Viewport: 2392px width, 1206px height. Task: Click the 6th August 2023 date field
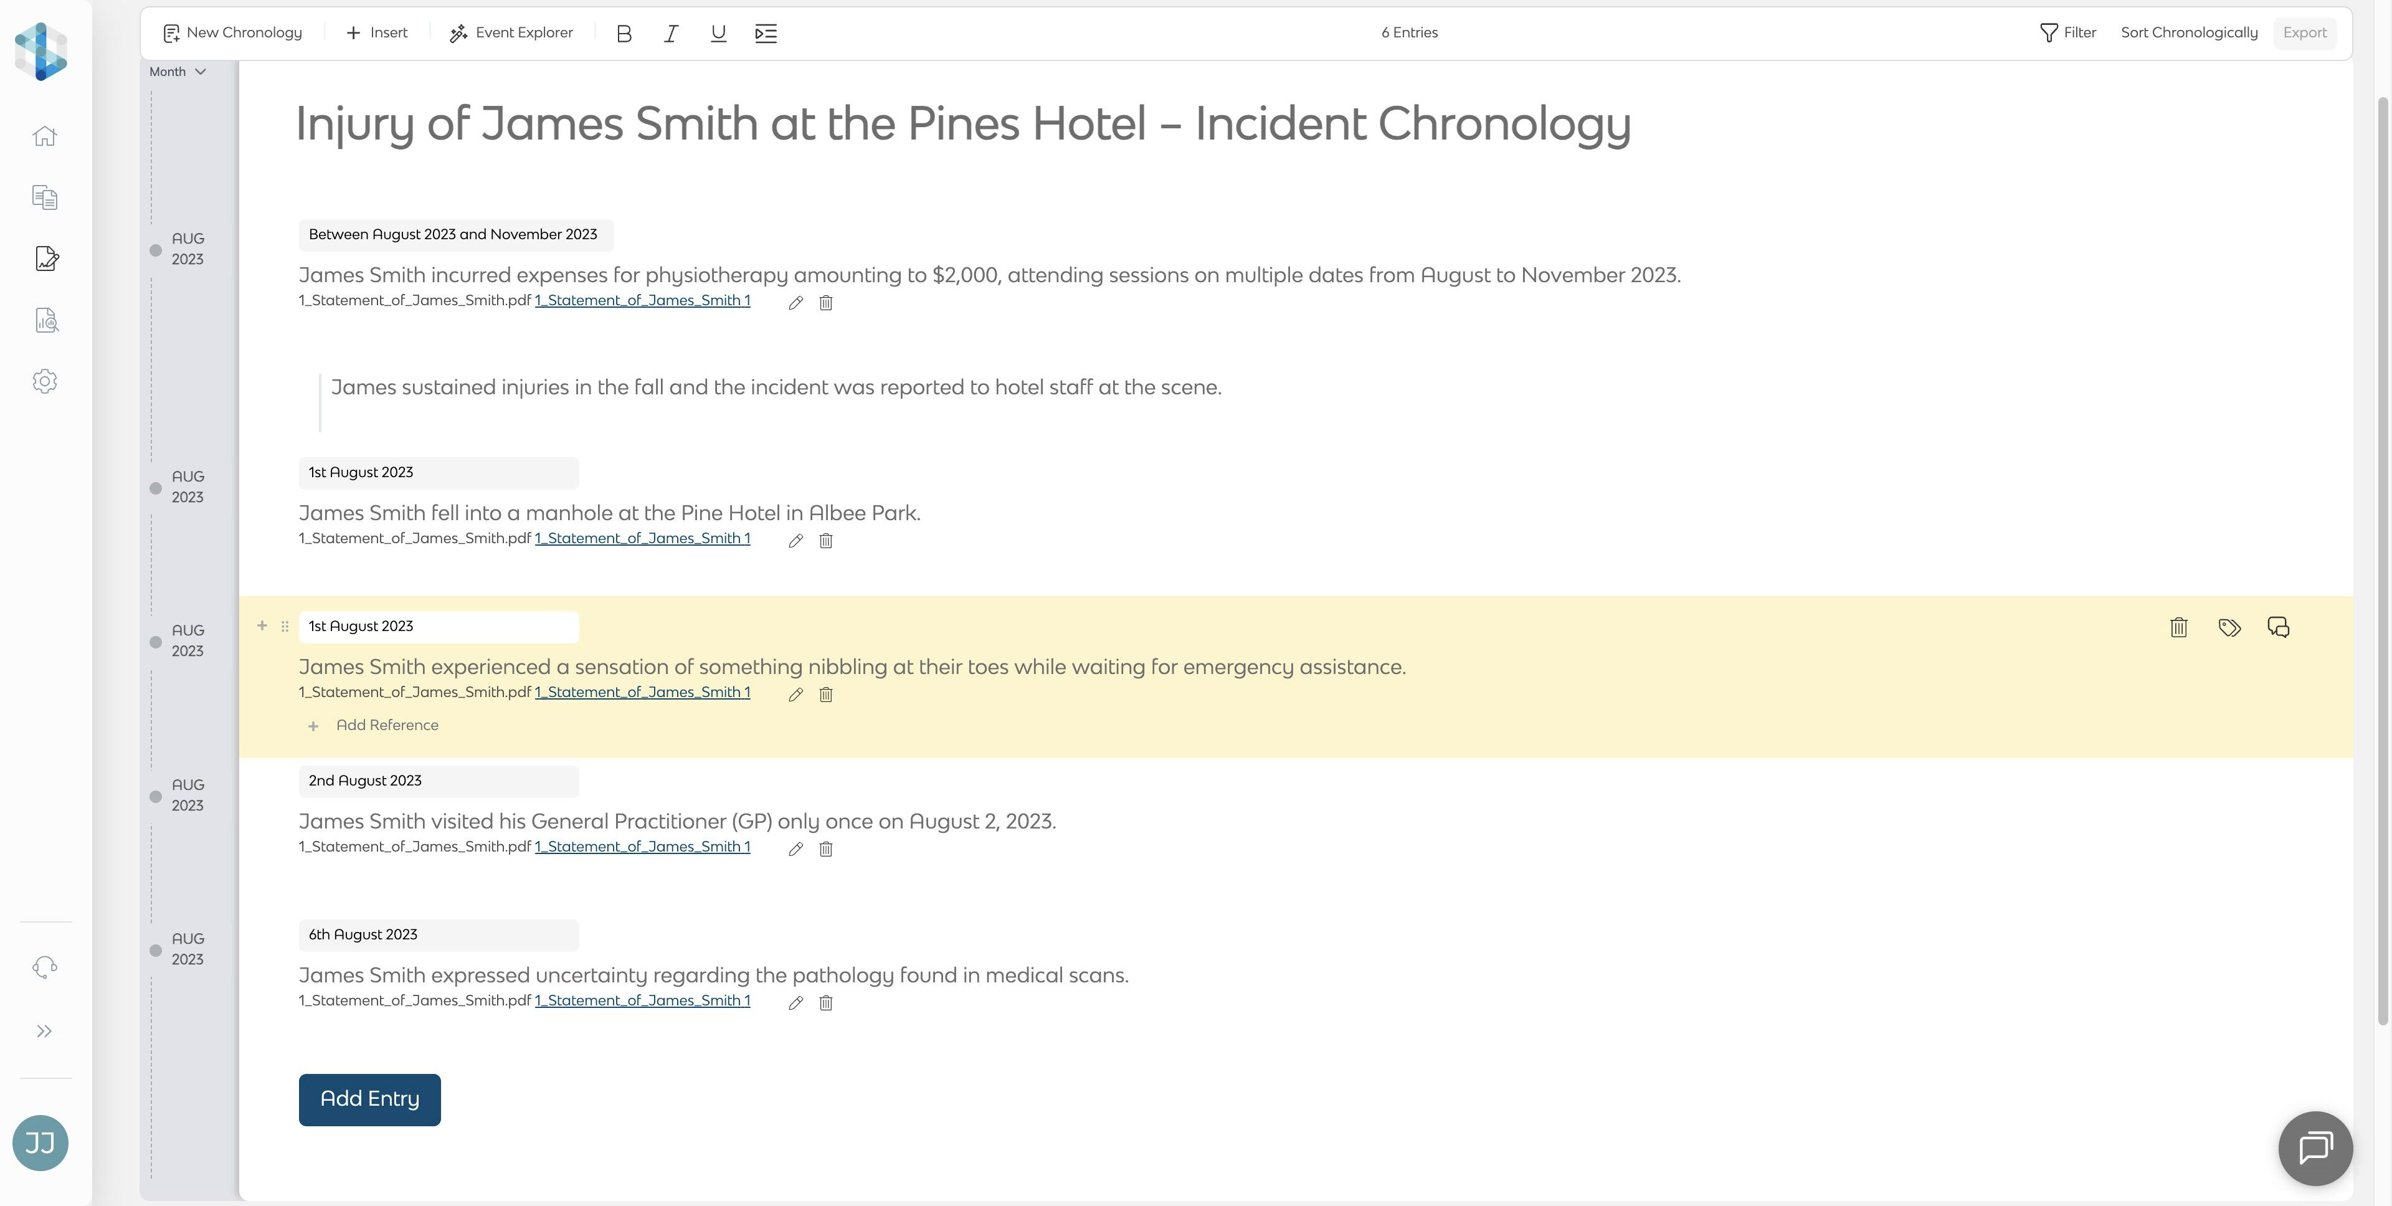pos(439,935)
